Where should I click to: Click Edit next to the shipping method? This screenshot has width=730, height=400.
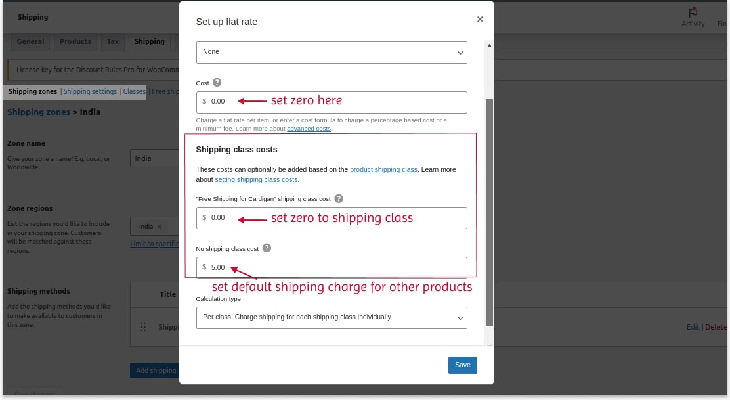tap(693, 327)
